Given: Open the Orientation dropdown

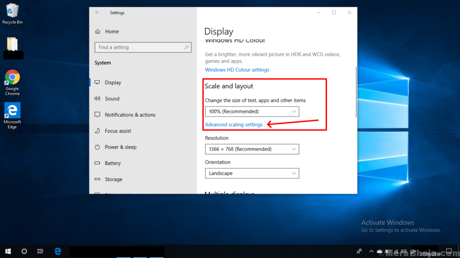Looking at the screenshot, I should coord(252,173).
